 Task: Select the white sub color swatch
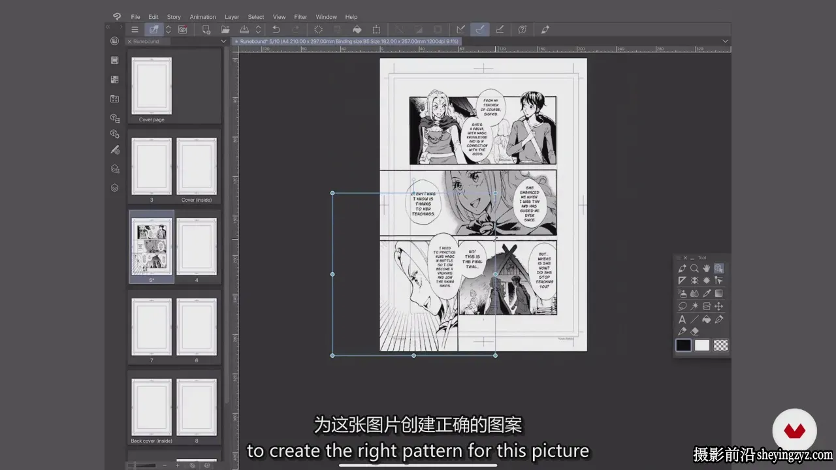pyautogui.click(x=702, y=345)
